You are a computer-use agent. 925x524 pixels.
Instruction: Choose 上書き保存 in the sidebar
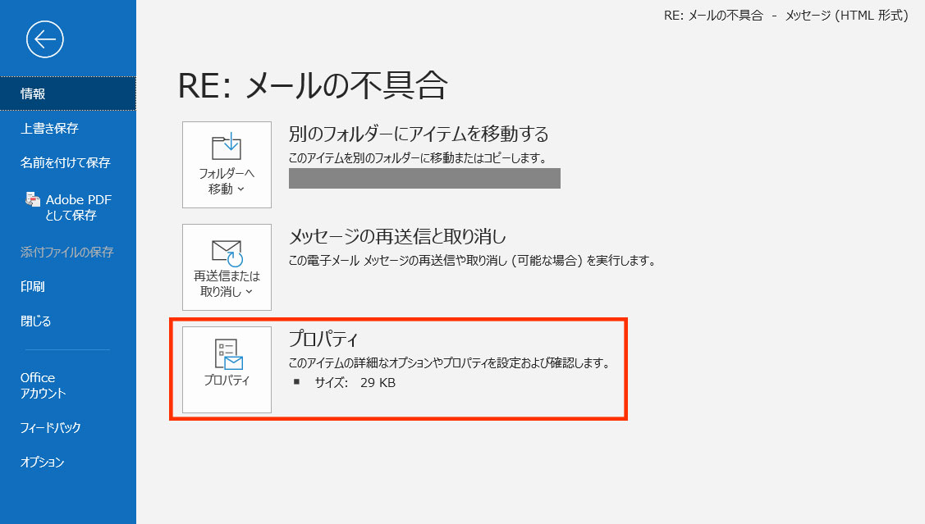pyautogui.click(x=49, y=128)
